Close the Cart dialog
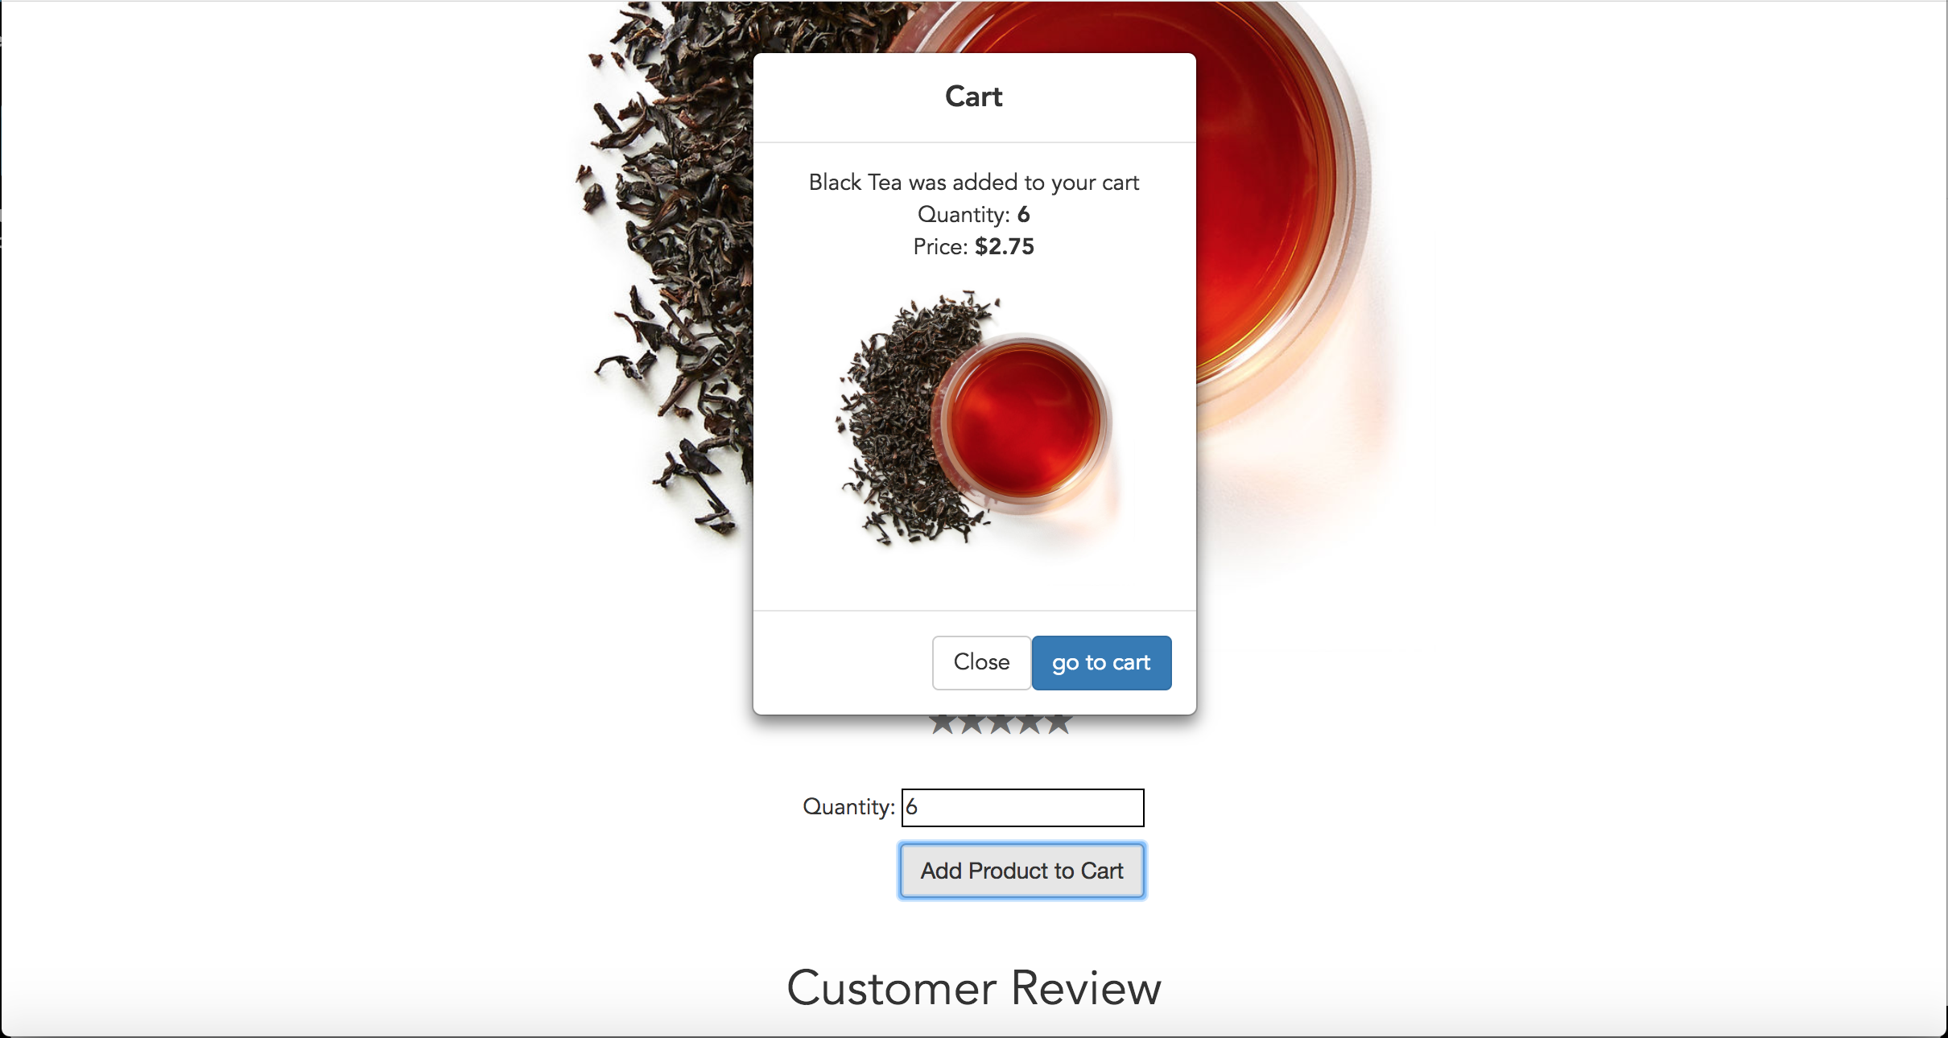Screen dimensions: 1948x1038 pos(981,662)
